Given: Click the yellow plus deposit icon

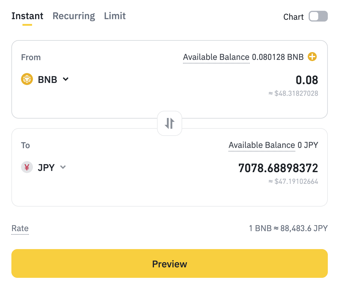Looking at the screenshot, I should point(312,57).
